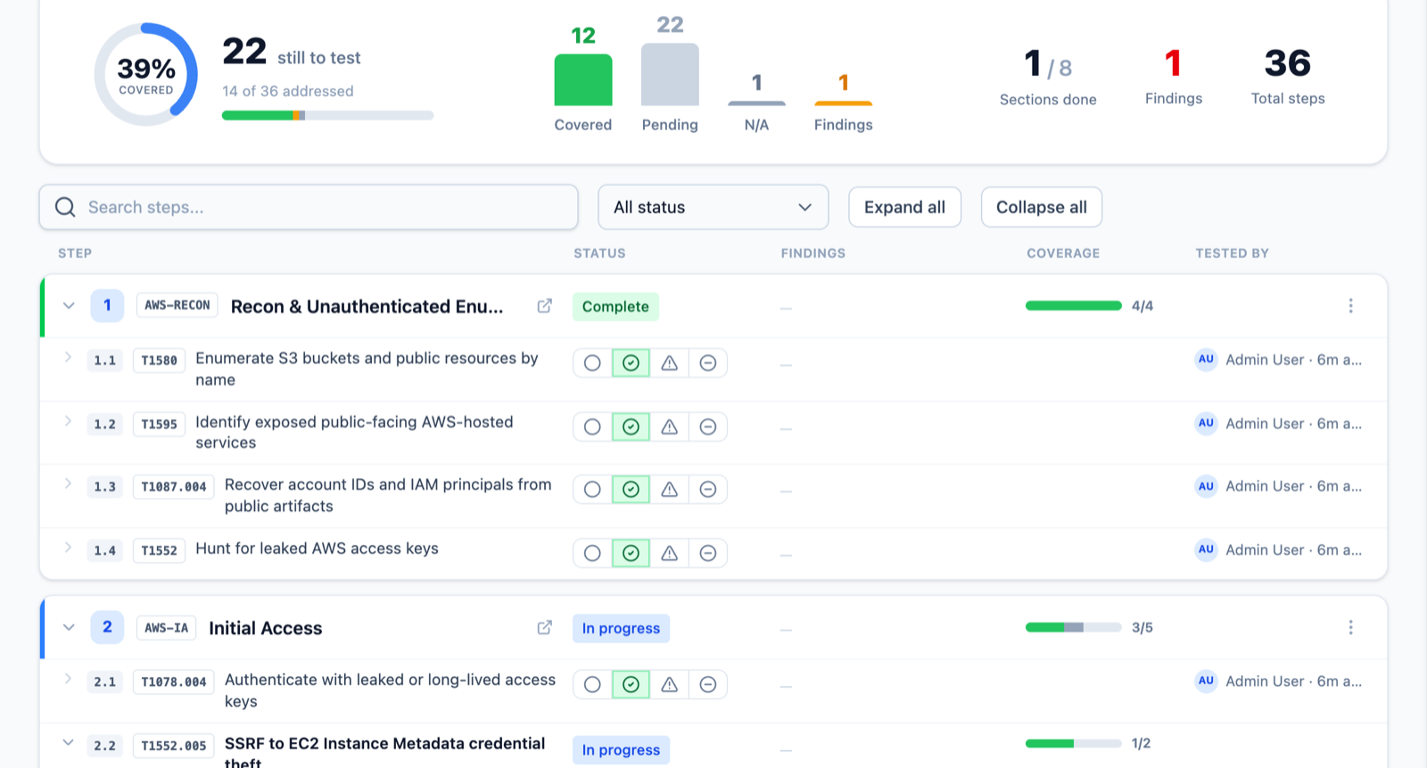Focus the Search steps input field
1427x768 pixels.
click(x=309, y=207)
